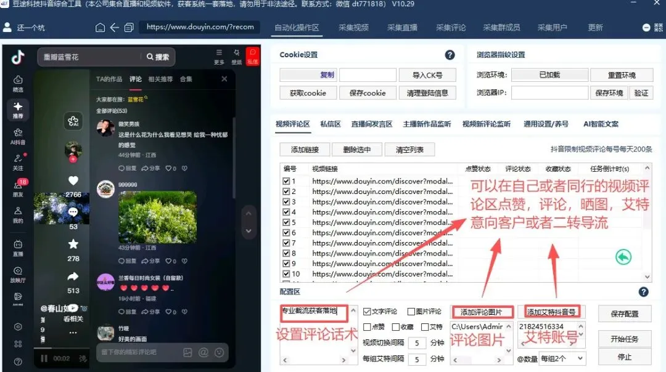
Task: Click the 开始任务 button
Action: pos(624,339)
